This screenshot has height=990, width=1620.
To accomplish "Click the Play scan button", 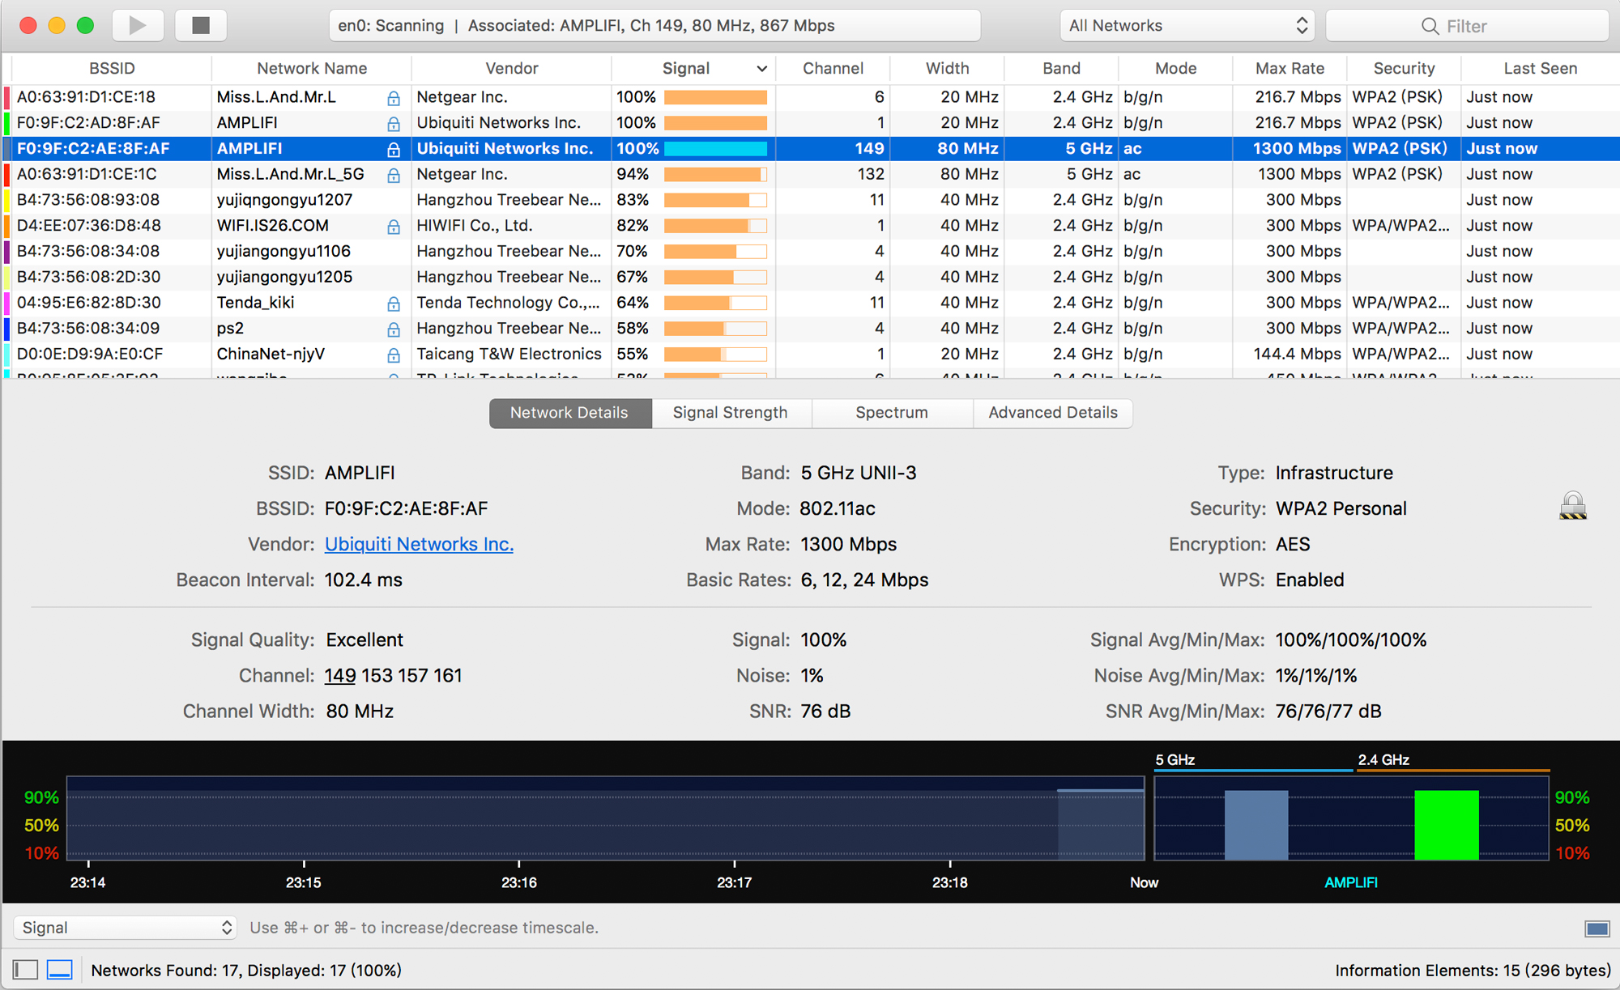I will 137,25.
